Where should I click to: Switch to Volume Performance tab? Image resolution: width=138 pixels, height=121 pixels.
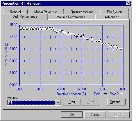(x=71, y=17)
